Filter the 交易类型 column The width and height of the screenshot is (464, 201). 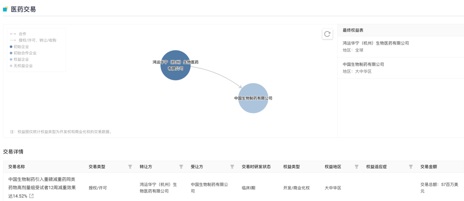[x=130, y=167]
